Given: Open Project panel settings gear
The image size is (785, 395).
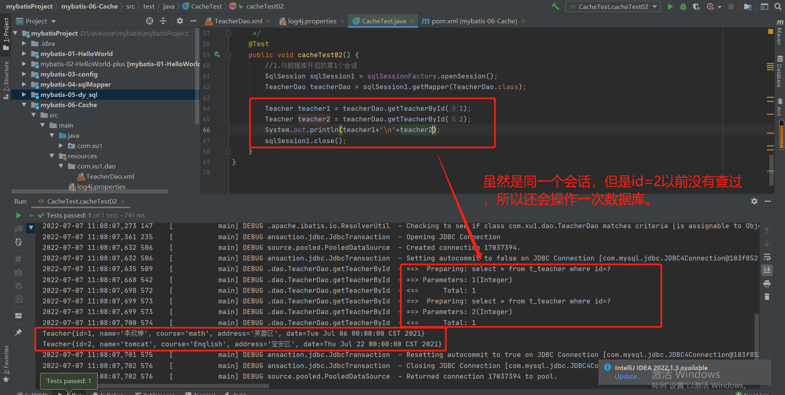Looking at the screenshot, I should point(180,21).
